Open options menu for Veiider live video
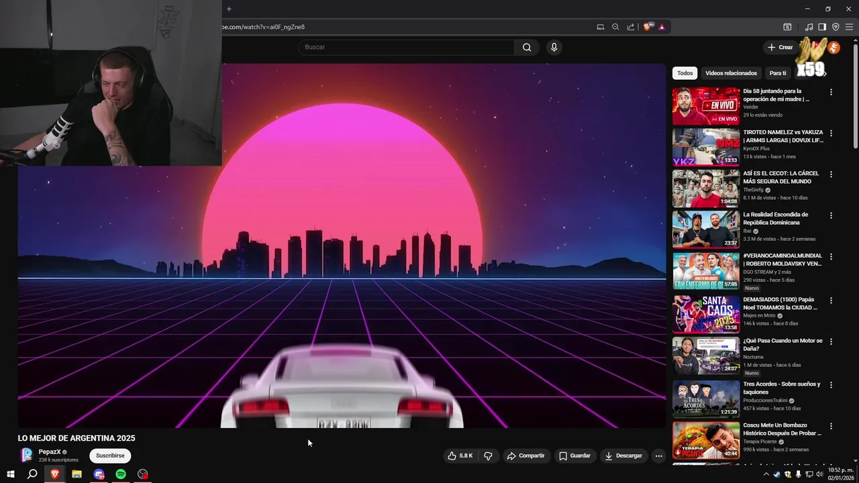This screenshot has height=483, width=859. click(831, 92)
